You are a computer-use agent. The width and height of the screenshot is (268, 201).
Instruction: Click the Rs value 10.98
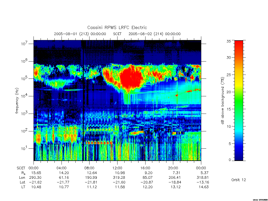point(120,173)
